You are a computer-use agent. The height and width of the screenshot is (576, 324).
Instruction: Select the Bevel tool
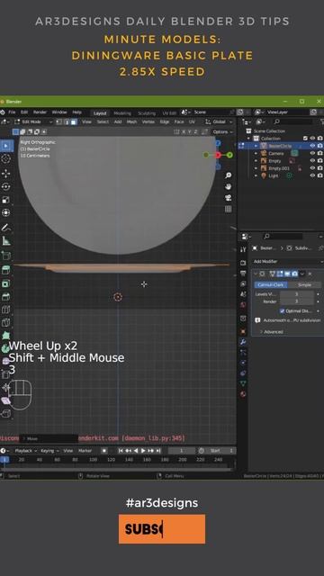point(6,296)
